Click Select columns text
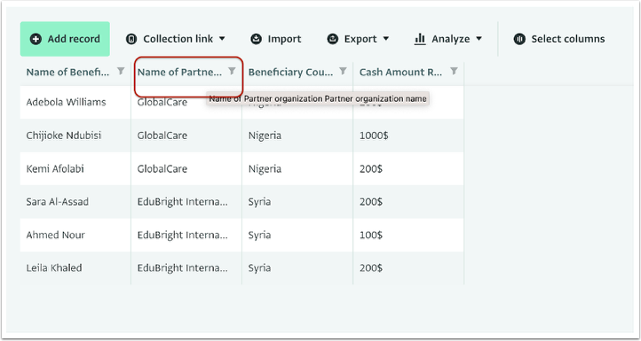Screen dimensions: 641x341 coord(568,39)
